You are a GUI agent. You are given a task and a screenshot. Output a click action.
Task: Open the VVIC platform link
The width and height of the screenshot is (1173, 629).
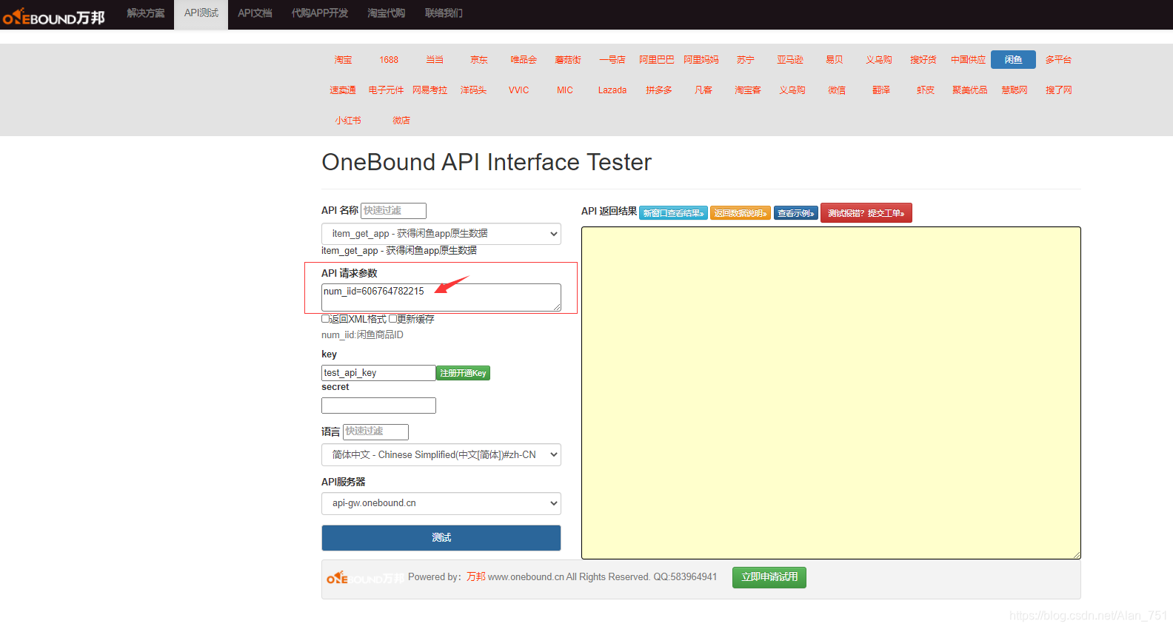518,90
